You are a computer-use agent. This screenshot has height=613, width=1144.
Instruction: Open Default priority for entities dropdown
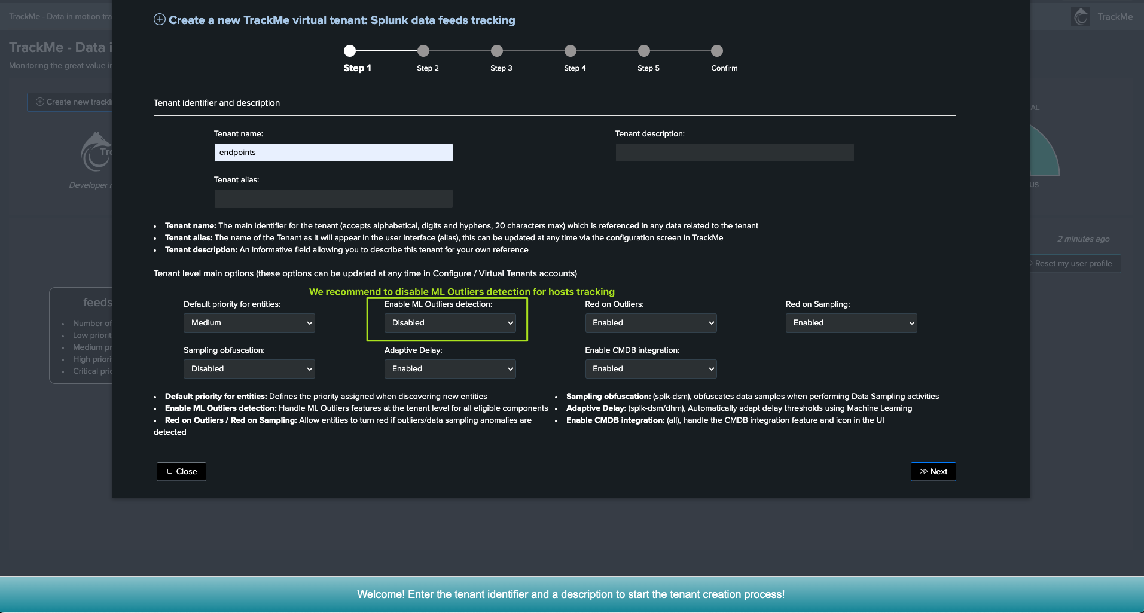coord(249,323)
